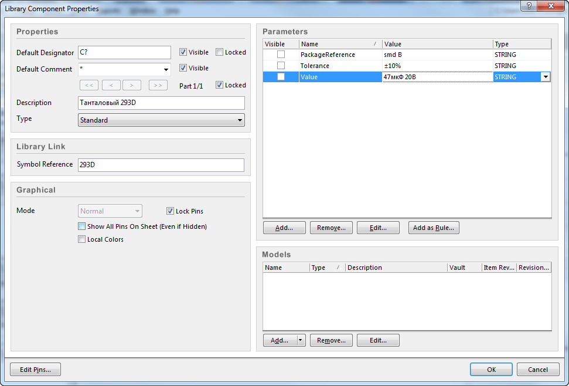Enable Local Colors checkbox

pyautogui.click(x=81, y=239)
